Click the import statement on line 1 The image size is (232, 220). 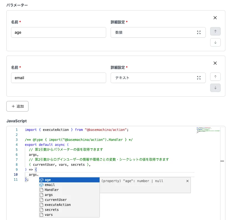(77, 130)
